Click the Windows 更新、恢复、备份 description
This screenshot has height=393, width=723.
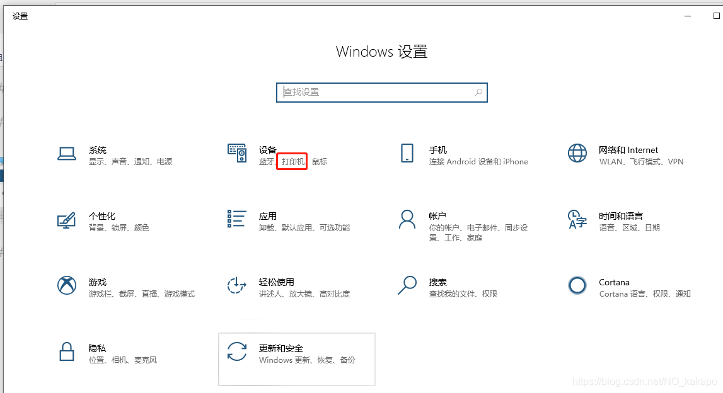coord(307,360)
